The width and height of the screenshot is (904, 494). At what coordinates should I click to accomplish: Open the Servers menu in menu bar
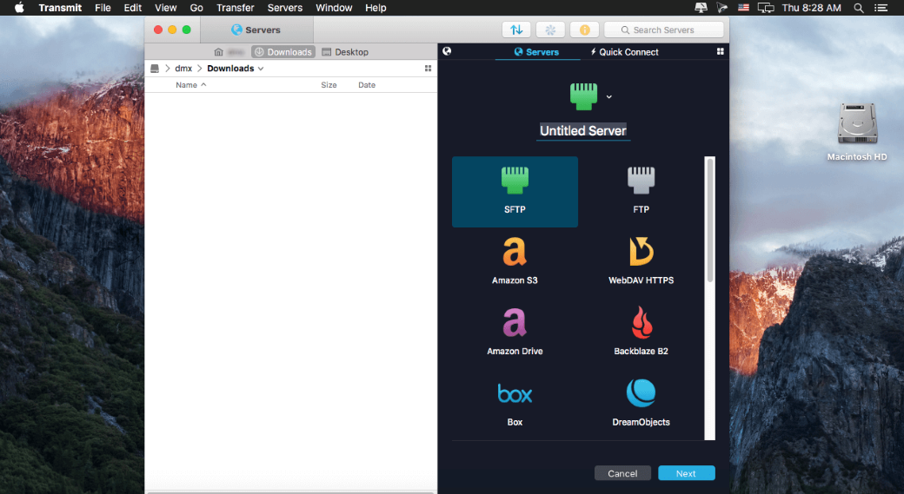pyautogui.click(x=285, y=8)
